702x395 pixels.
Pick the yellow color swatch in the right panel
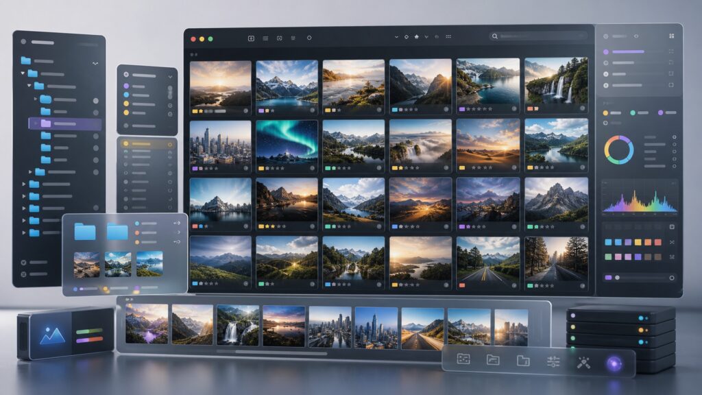click(x=638, y=242)
